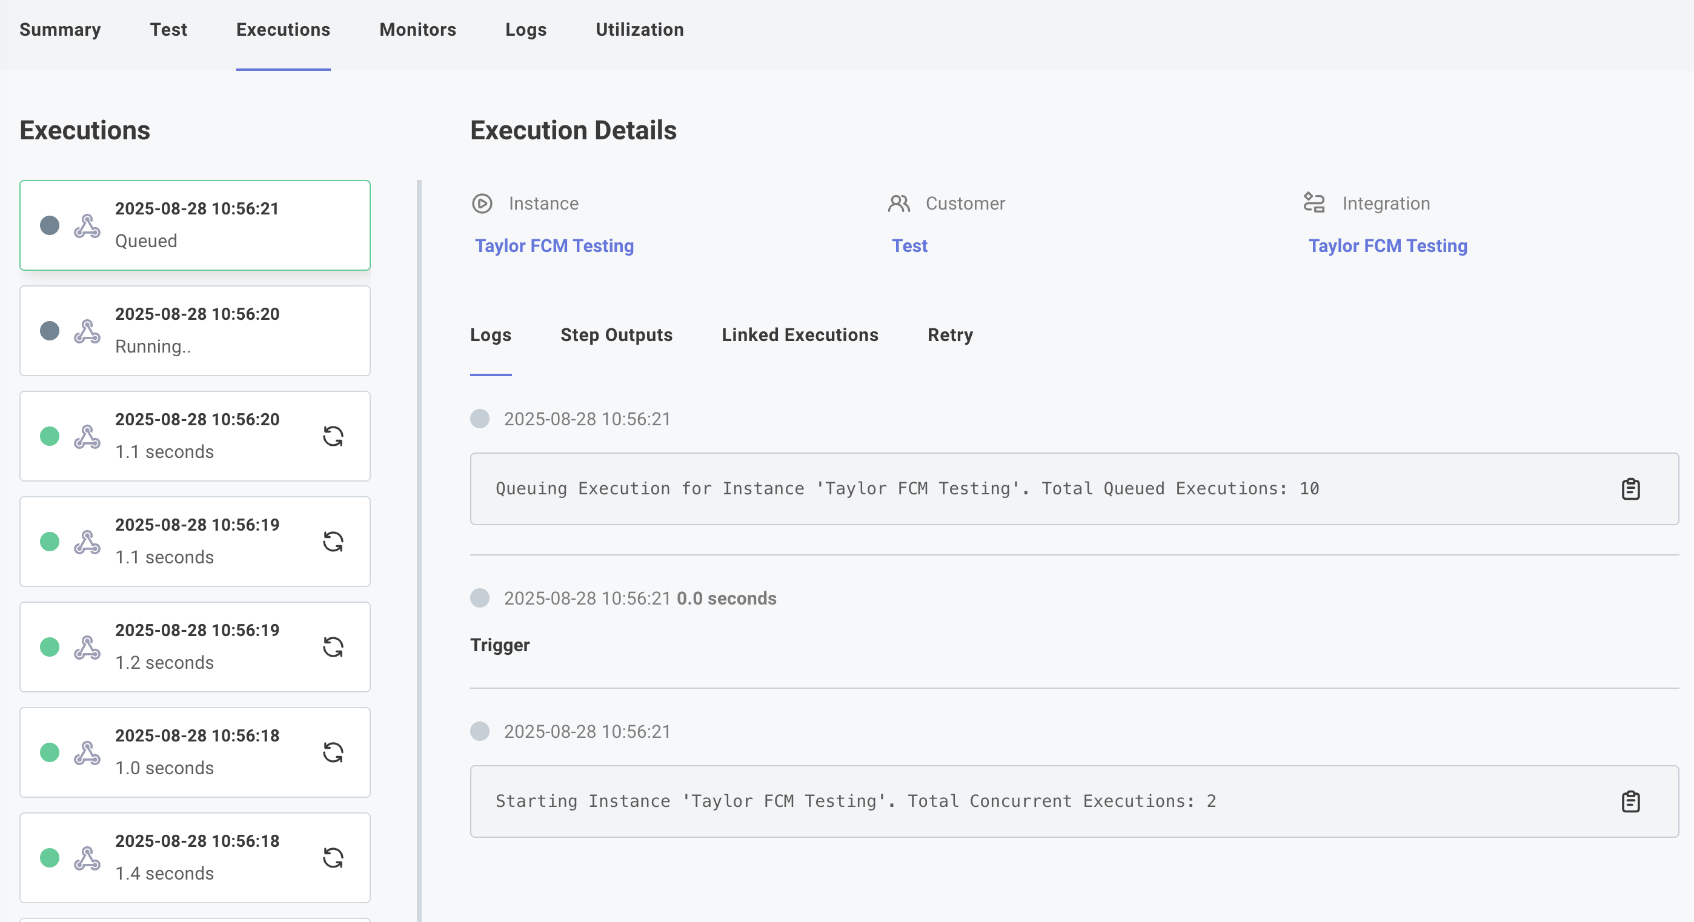Go to the Monitors tab
This screenshot has height=922, width=1694.
point(417,30)
